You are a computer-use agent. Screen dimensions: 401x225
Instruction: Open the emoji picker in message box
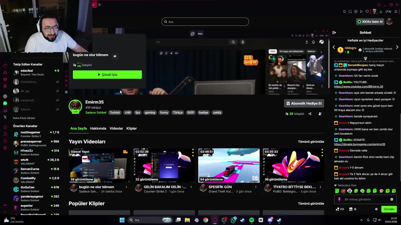click(392, 199)
